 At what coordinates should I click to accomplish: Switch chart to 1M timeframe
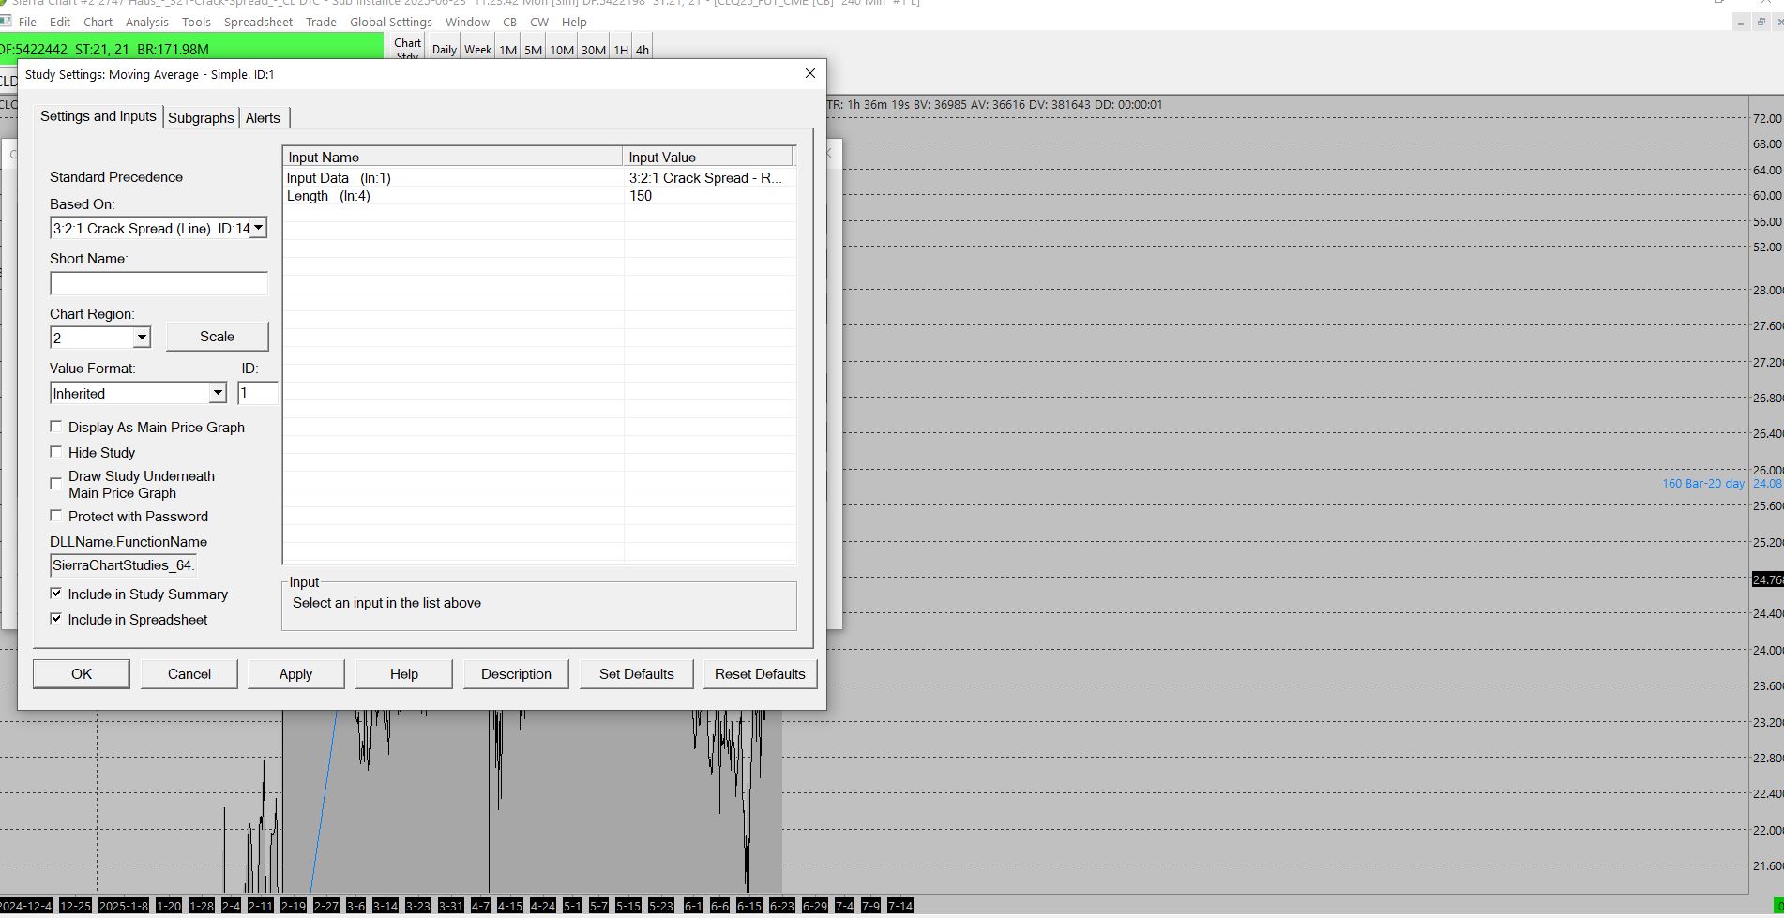tap(507, 50)
